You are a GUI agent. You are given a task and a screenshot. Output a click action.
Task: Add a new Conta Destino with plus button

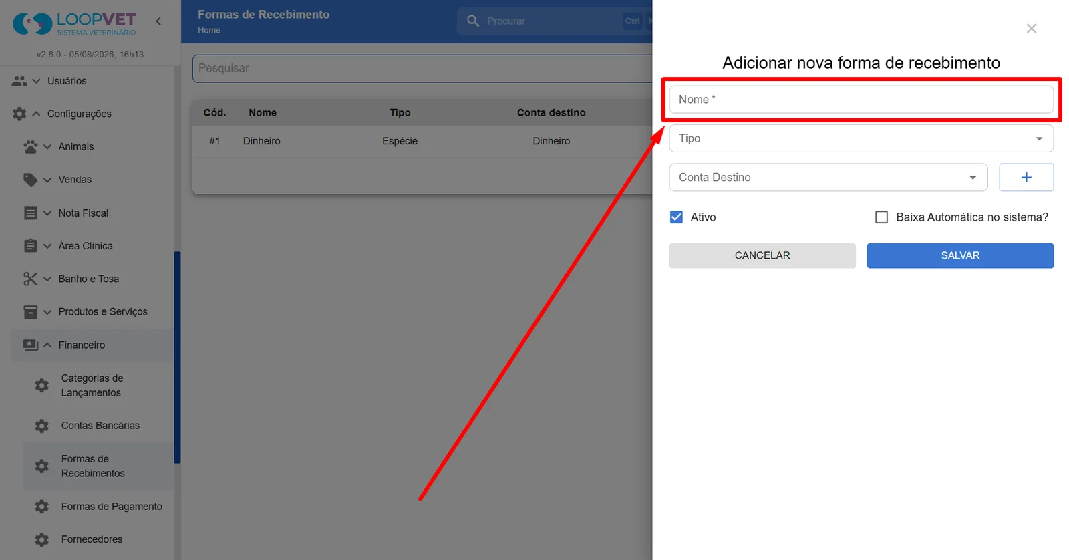1026,178
